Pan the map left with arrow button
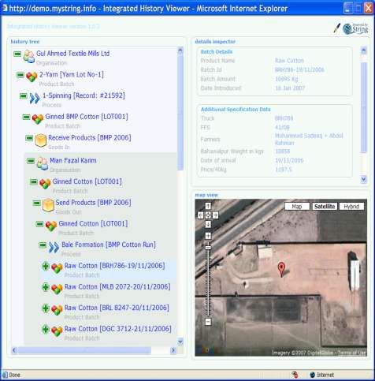The width and height of the screenshot is (375, 381). coord(201,215)
